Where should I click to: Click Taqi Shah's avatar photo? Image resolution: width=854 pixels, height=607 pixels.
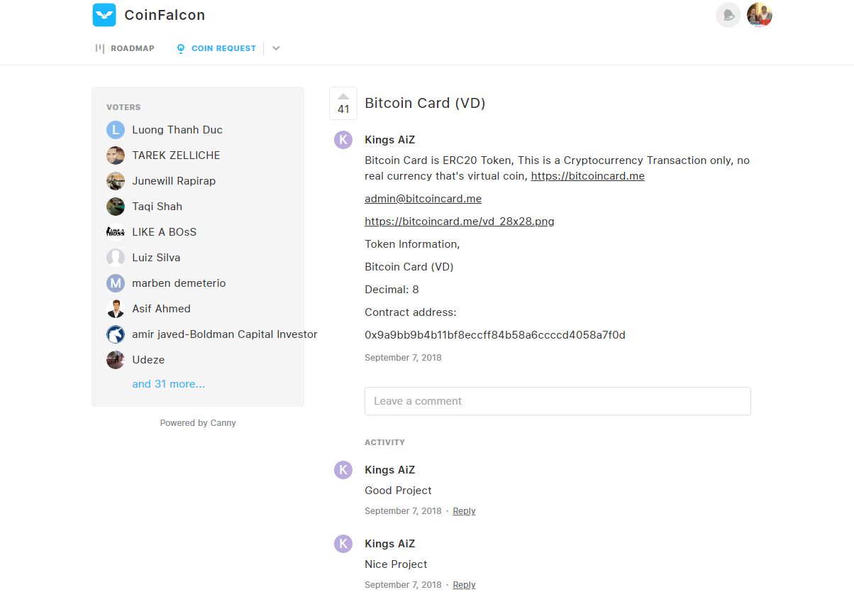point(116,207)
